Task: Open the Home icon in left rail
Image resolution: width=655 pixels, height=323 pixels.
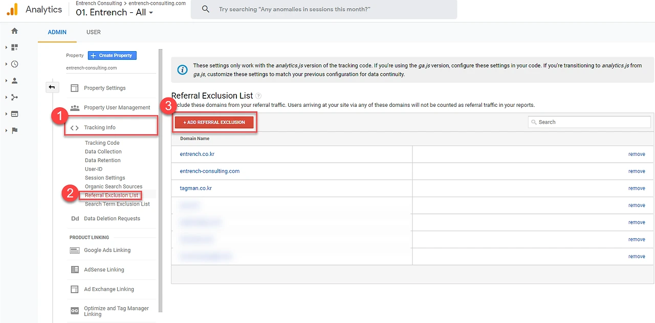Action: 14,31
